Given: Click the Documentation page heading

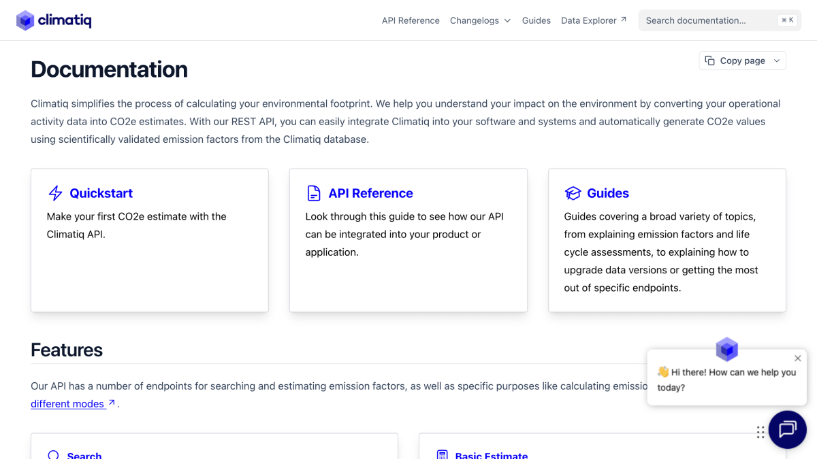Looking at the screenshot, I should click(x=109, y=69).
